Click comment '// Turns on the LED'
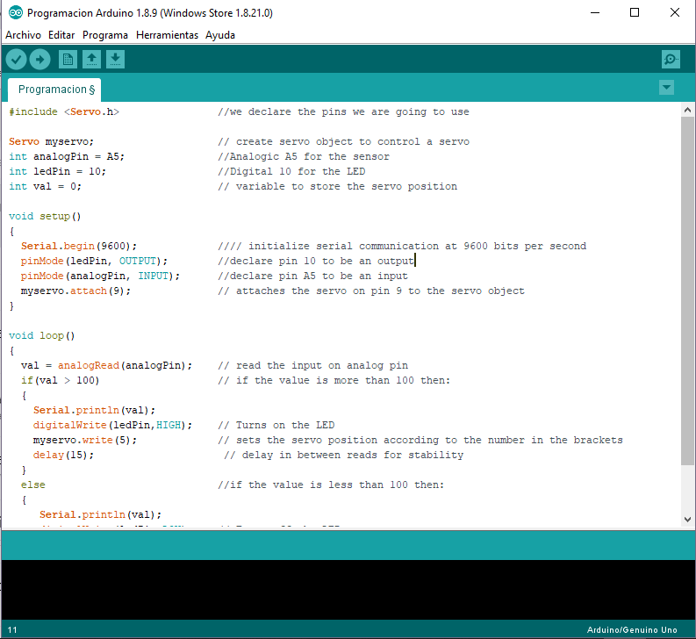The width and height of the screenshot is (696, 639). pyautogui.click(x=276, y=425)
